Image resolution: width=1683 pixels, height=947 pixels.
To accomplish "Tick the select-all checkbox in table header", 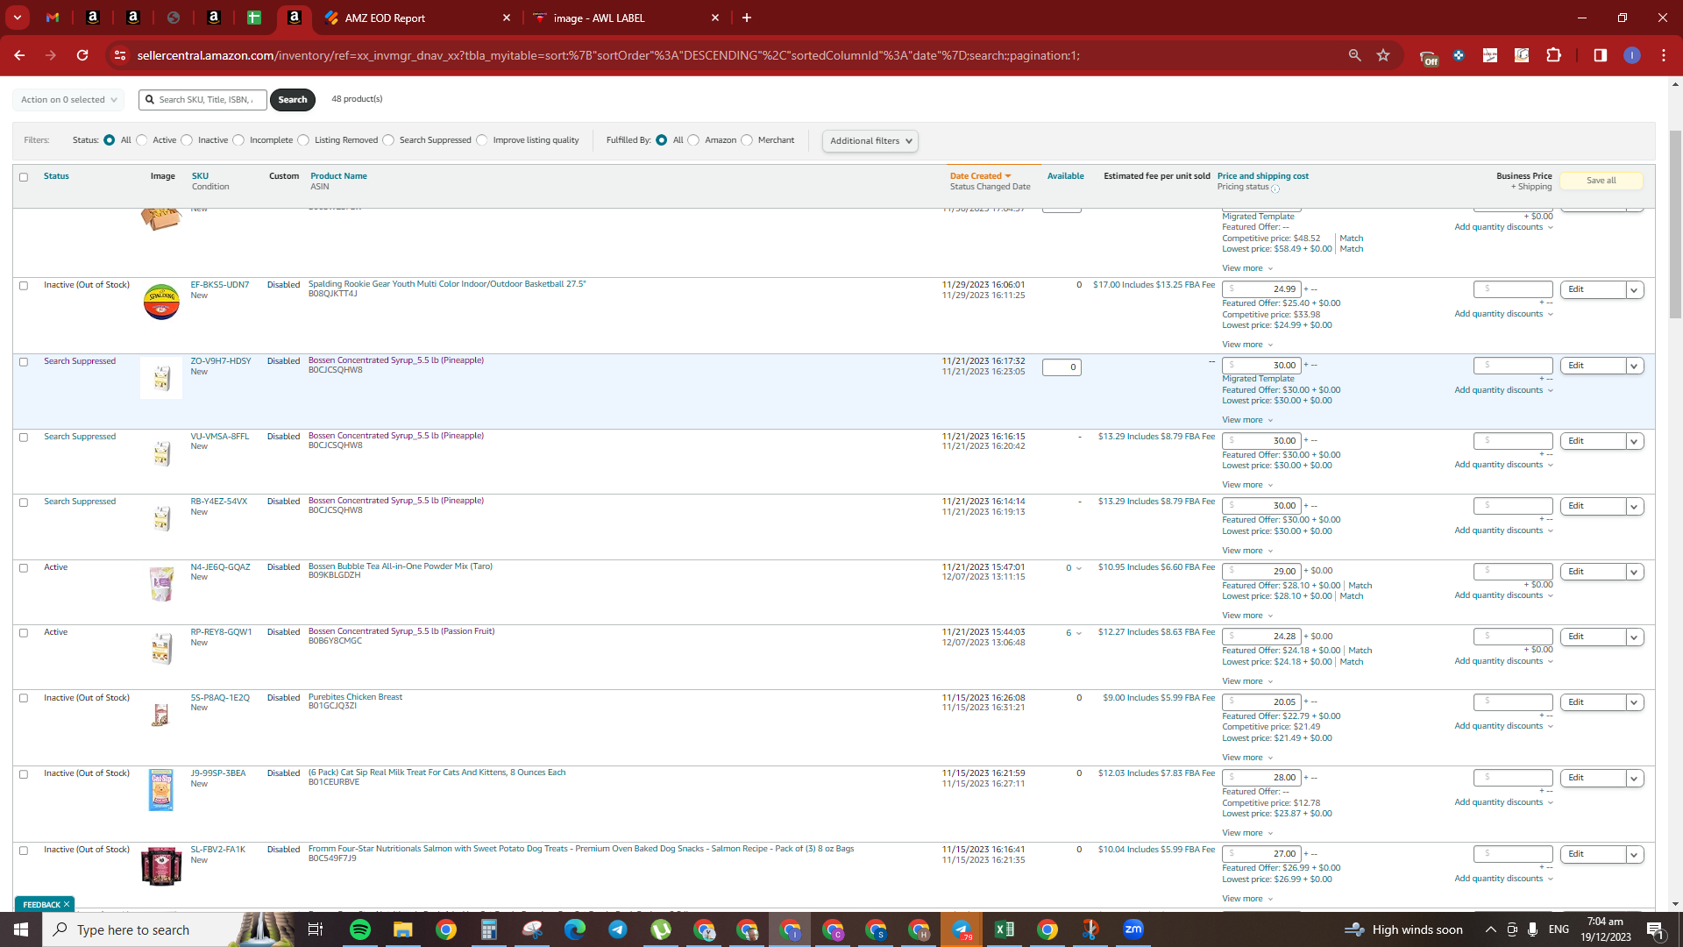I will [24, 177].
